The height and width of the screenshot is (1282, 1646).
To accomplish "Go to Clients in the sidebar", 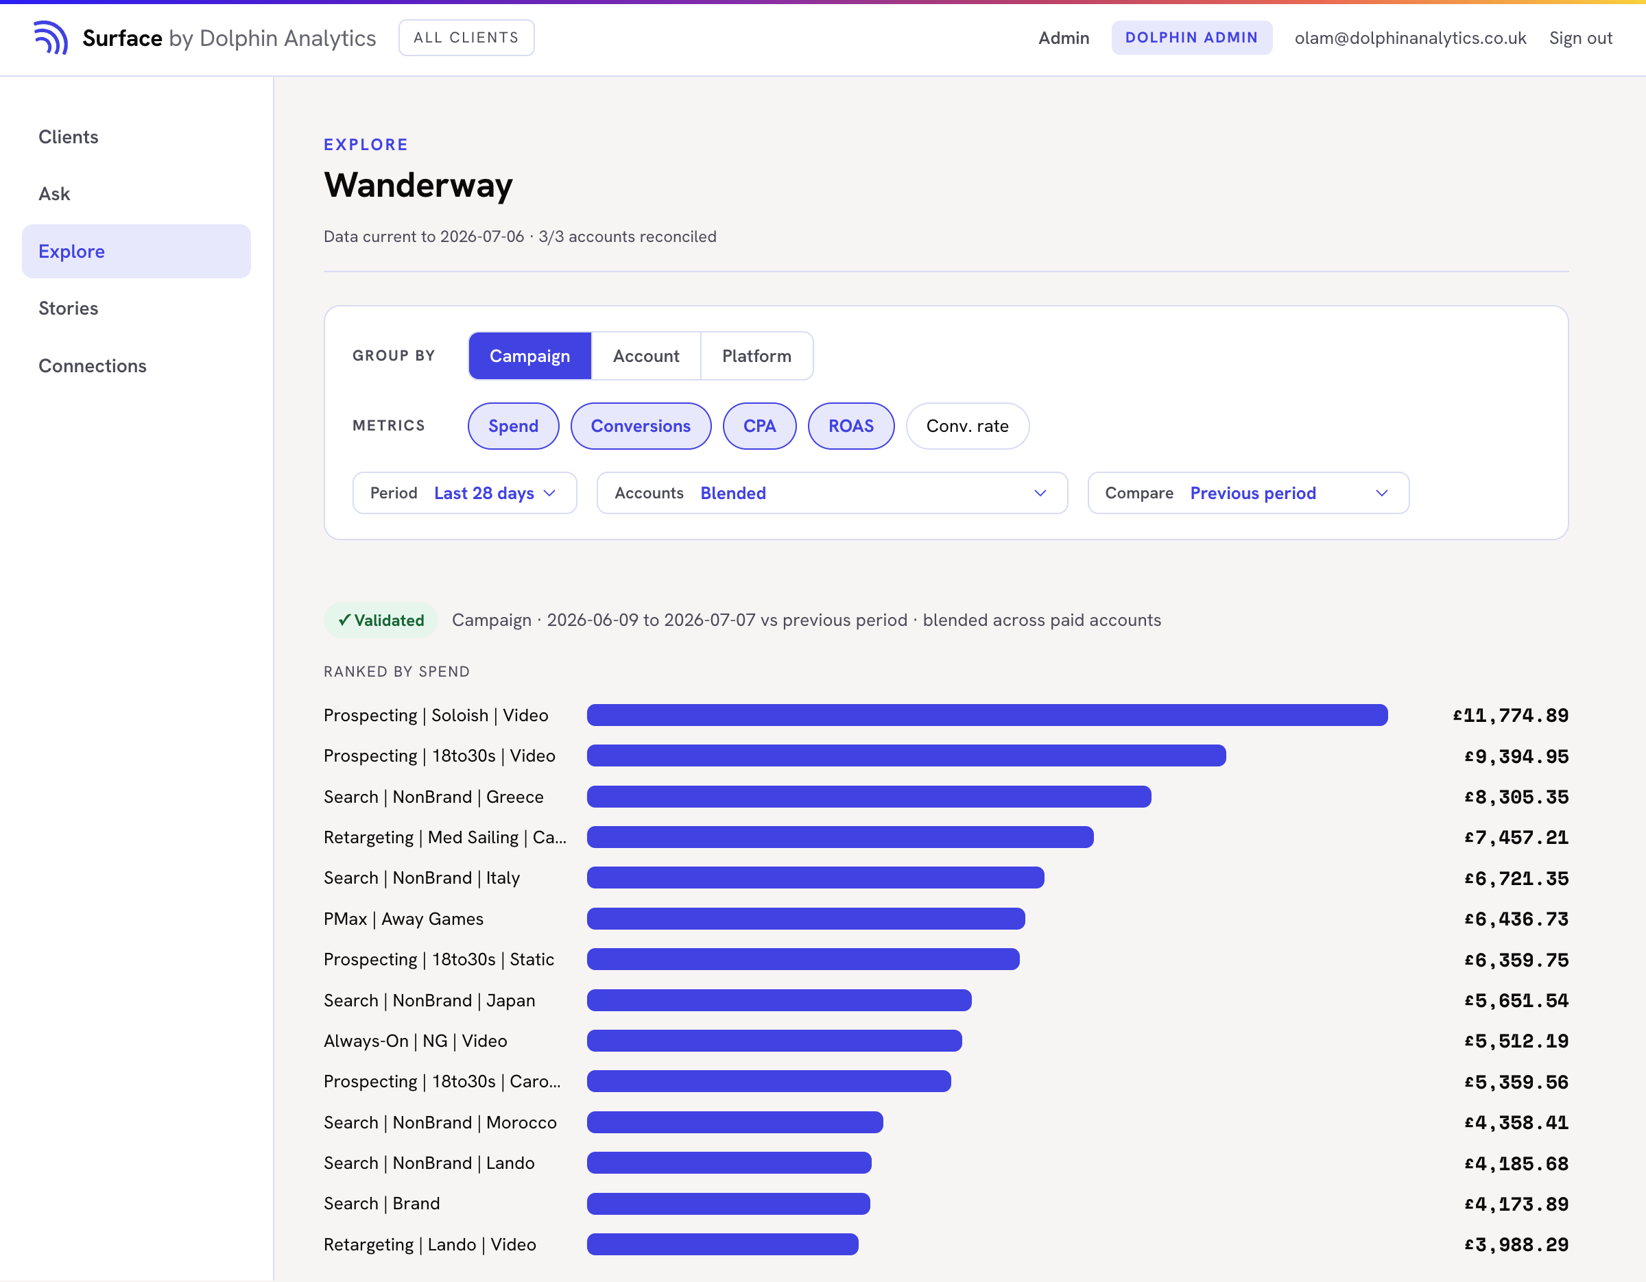I will coord(136,136).
